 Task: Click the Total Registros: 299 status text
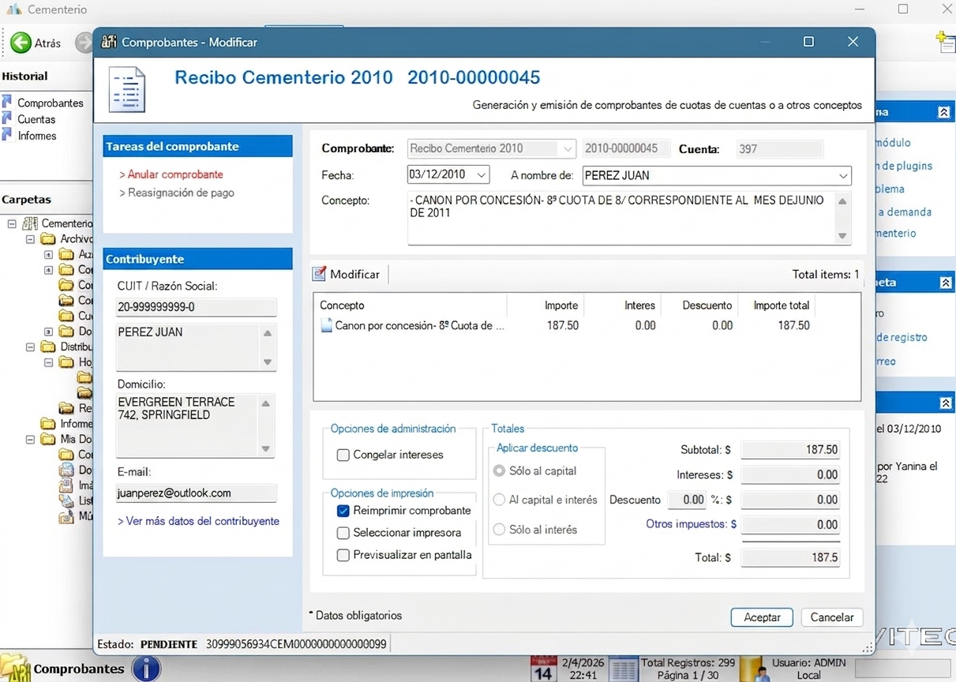[688, 663]
